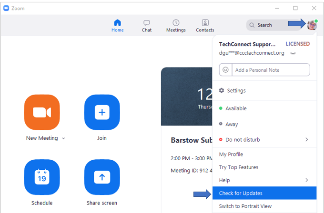
Task: Switch to the Meetings tab
Action: [176, 26]
